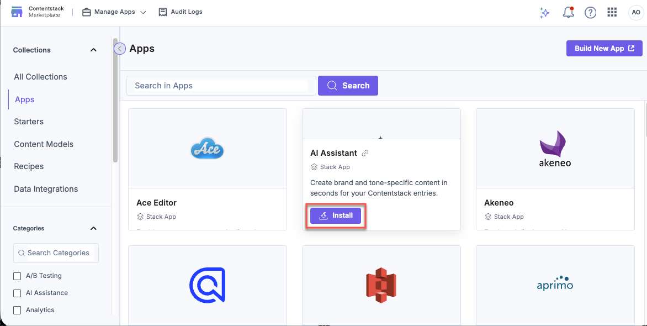Screen dimensions: 647x326
Task: Focus the Search Categories field
Action: click(x=56, y=253)
